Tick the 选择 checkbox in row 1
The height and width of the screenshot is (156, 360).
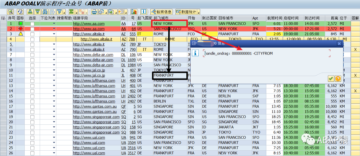[x=32, y=24]
